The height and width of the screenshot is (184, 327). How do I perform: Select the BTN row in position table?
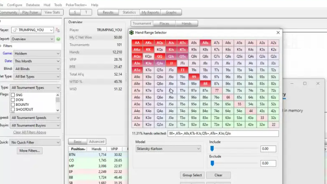[x=98, y=155]
